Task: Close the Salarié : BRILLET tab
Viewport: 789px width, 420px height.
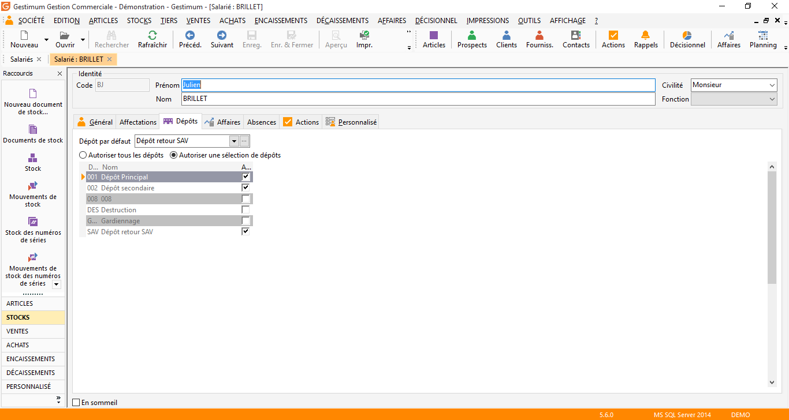Action: [x=109, y=59]
